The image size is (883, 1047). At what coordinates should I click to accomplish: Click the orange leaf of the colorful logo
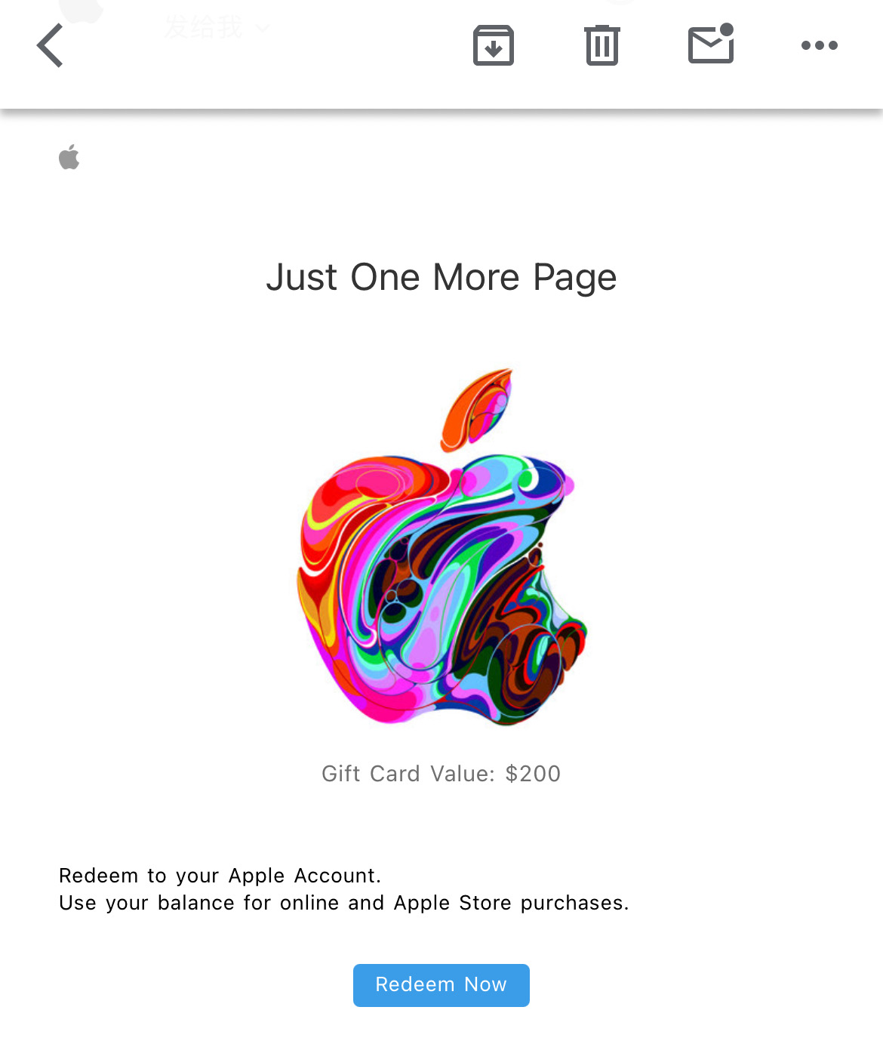click(x=477, y=409)
